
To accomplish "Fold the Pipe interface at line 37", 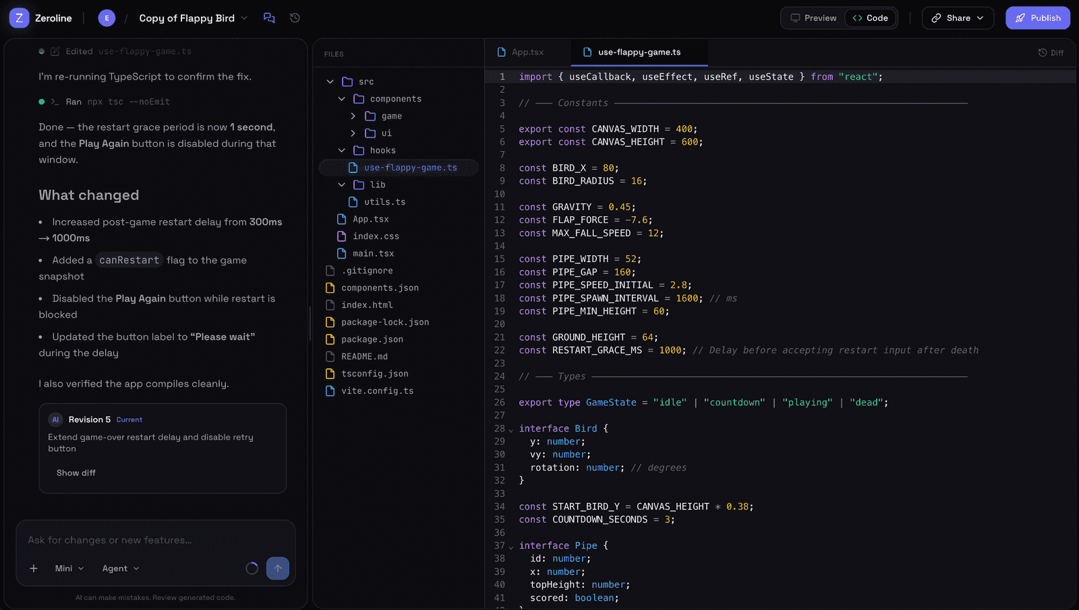I will click(x=511, y=547).
